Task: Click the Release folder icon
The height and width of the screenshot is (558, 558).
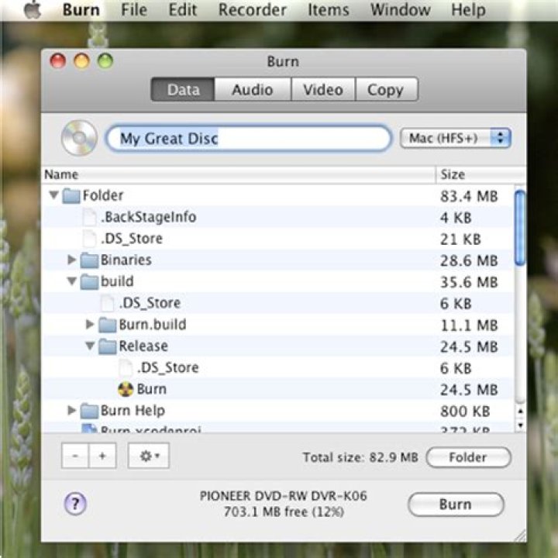Action: (108, 346)
